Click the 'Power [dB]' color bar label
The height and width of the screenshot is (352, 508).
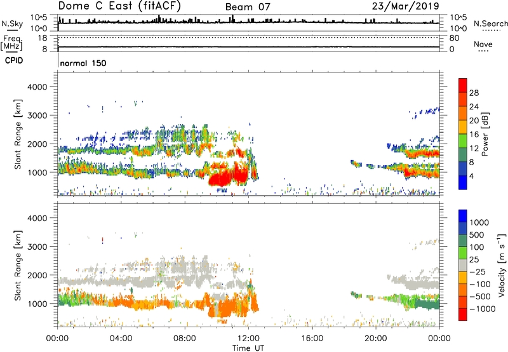(x=485, y=134)
